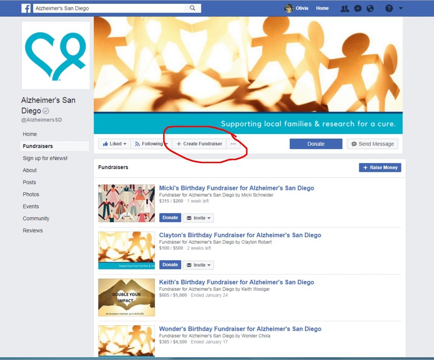Click the Create Fundraiser button

pos(199,144)
